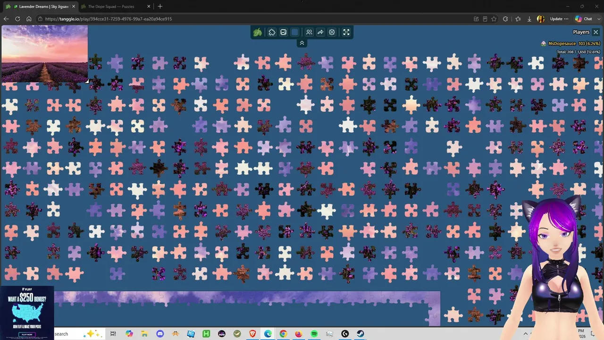
Task: Expand the Chat dropdown arrow
Action: click(598, 19)
